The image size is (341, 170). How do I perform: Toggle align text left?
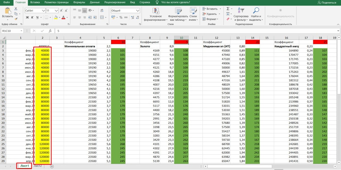74,17
